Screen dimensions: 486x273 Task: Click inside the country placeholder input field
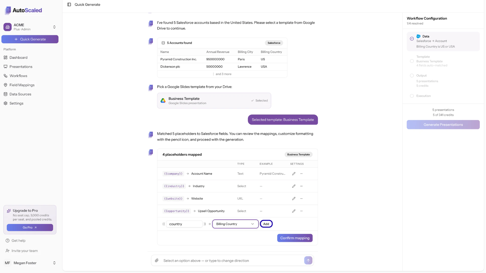click(x=184, y=224)
